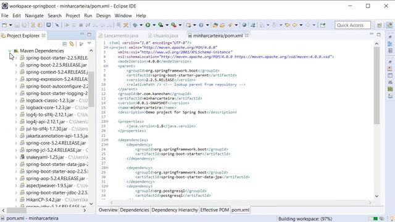Expand spring-boot-2.2.5.RELEASE.jar node
The height and width of the screenshot is (222, 395).
point(16,65)
